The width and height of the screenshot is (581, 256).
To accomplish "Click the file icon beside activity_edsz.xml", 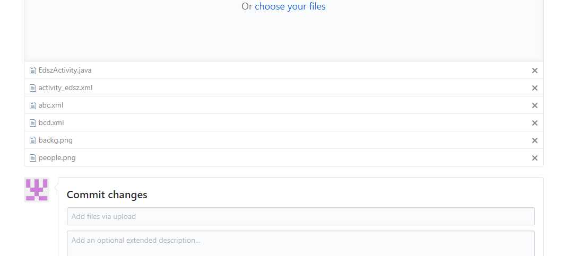I will point(32,87).
